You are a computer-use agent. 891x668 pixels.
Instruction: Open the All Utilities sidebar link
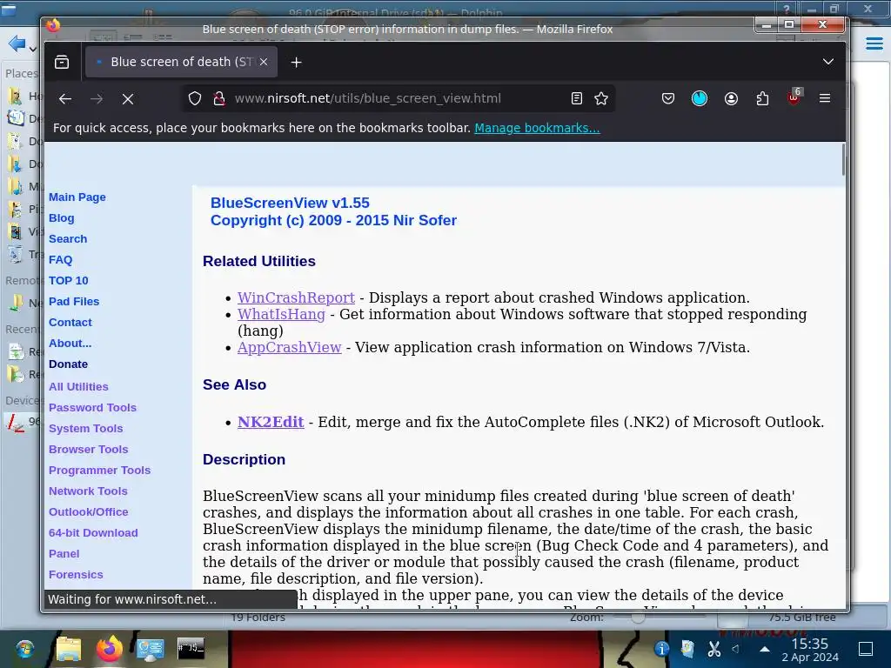tap(78, 387)
